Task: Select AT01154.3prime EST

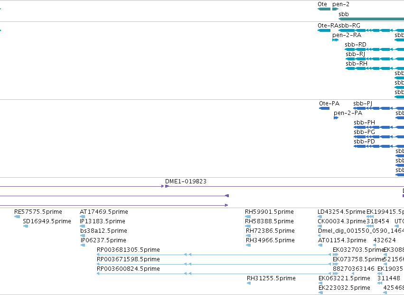Action: click(x=320, y=245)
